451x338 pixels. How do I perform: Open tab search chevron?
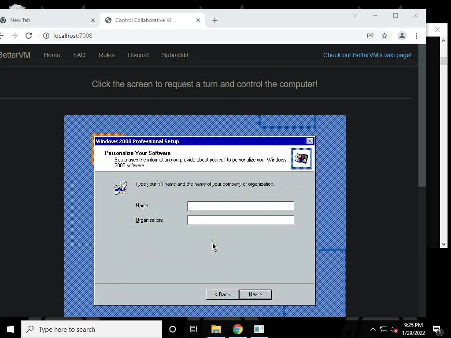tap(355, 15)
